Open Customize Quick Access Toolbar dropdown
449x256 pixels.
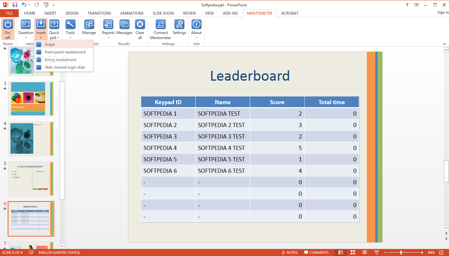53,5
